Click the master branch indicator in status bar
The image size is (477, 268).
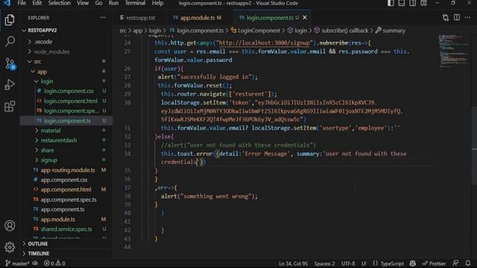[x=17, y=264]
